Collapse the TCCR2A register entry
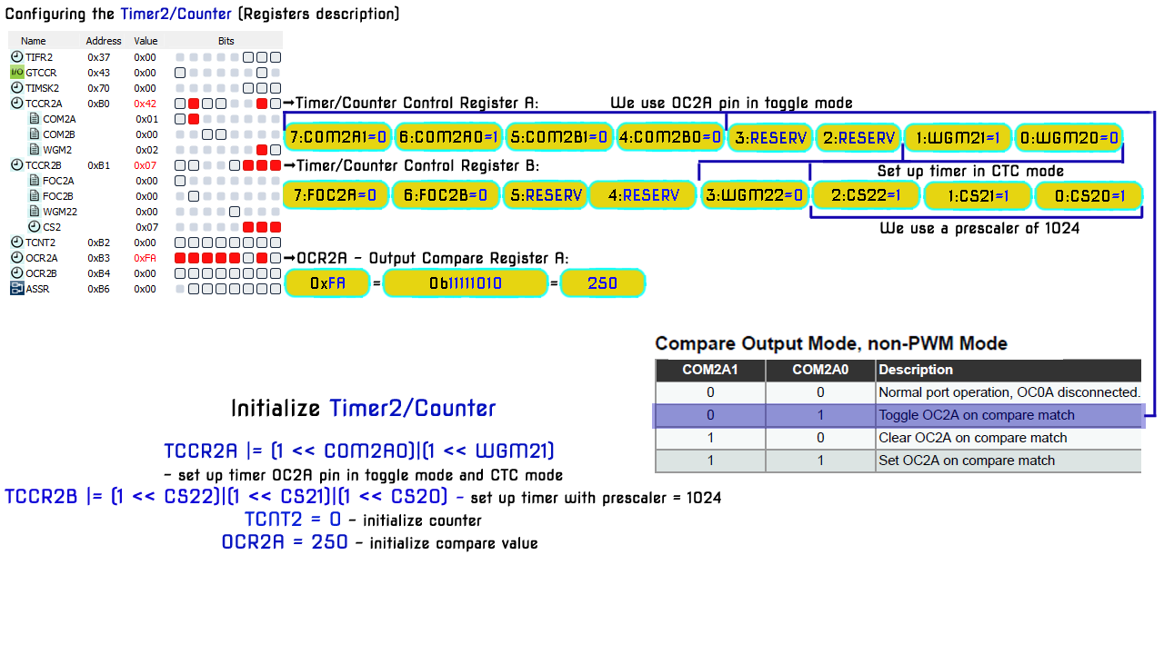 (18, 104)
